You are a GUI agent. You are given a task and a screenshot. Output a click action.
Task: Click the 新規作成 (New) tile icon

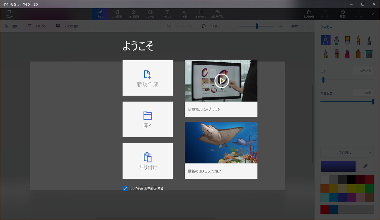pyautogui.click(x=148, y=75)
